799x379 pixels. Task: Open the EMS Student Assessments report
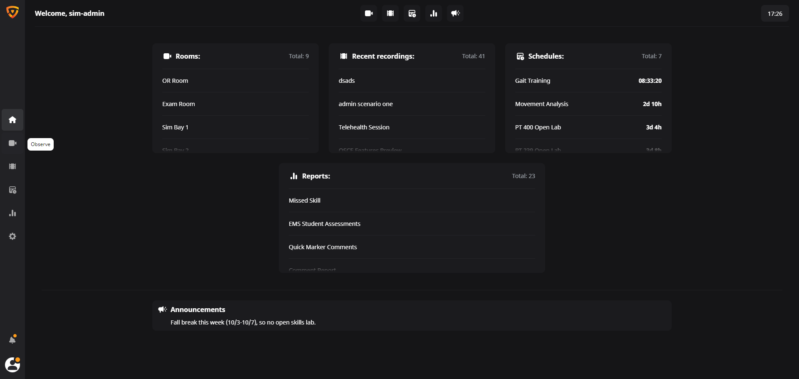325,224
